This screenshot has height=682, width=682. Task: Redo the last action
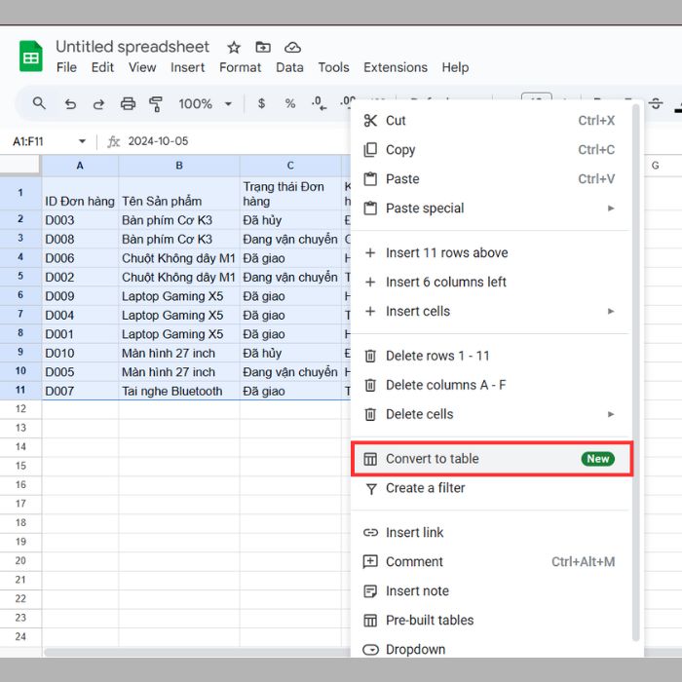(x=98, y=104)
